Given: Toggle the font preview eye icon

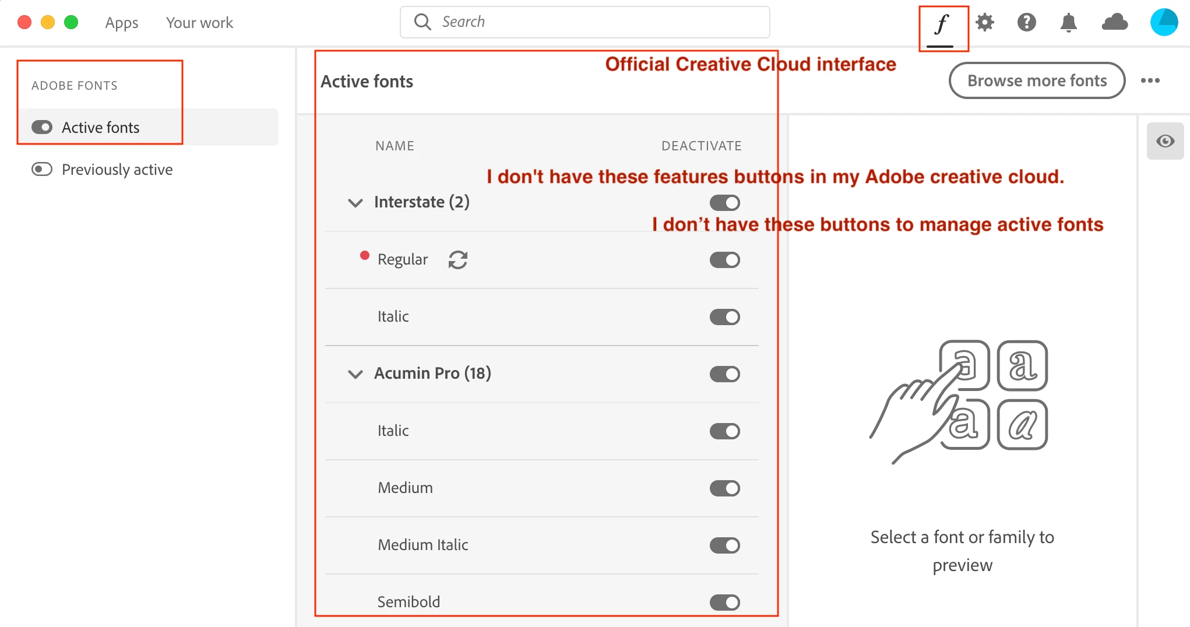Looking at the screenshot, I should (1166, 141).
